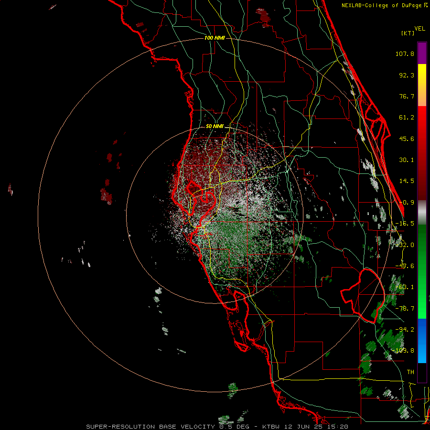Click the 76.7 velocity scale value
This screenshot has width=430, height=430.
click(407, 96)
